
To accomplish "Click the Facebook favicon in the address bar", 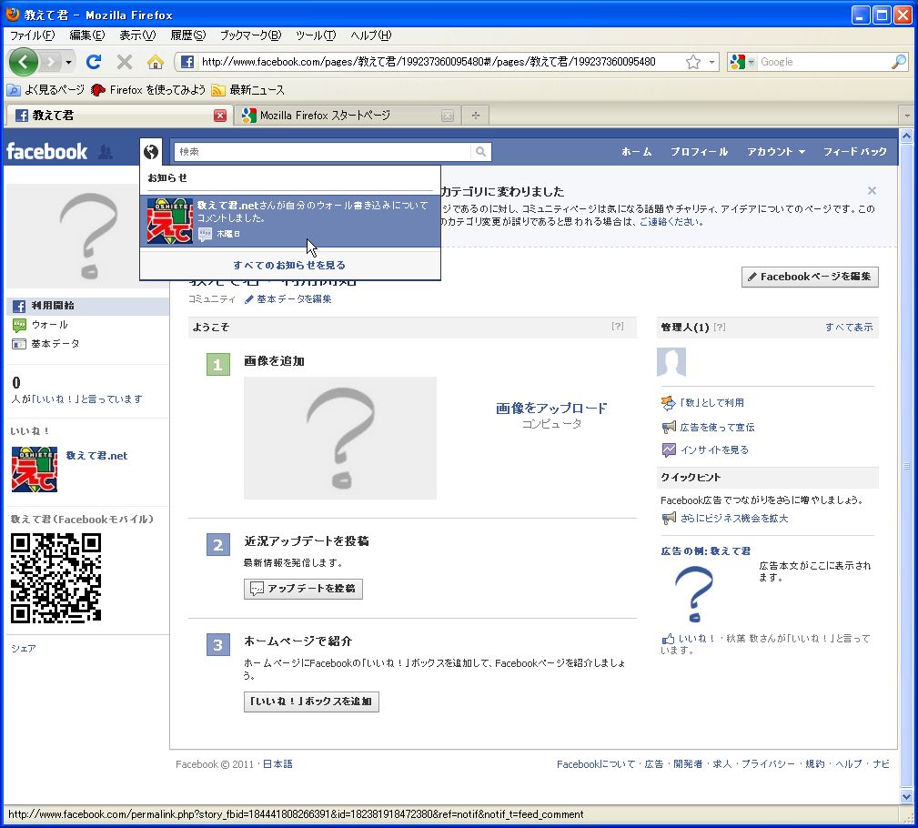I will (187, 62).
